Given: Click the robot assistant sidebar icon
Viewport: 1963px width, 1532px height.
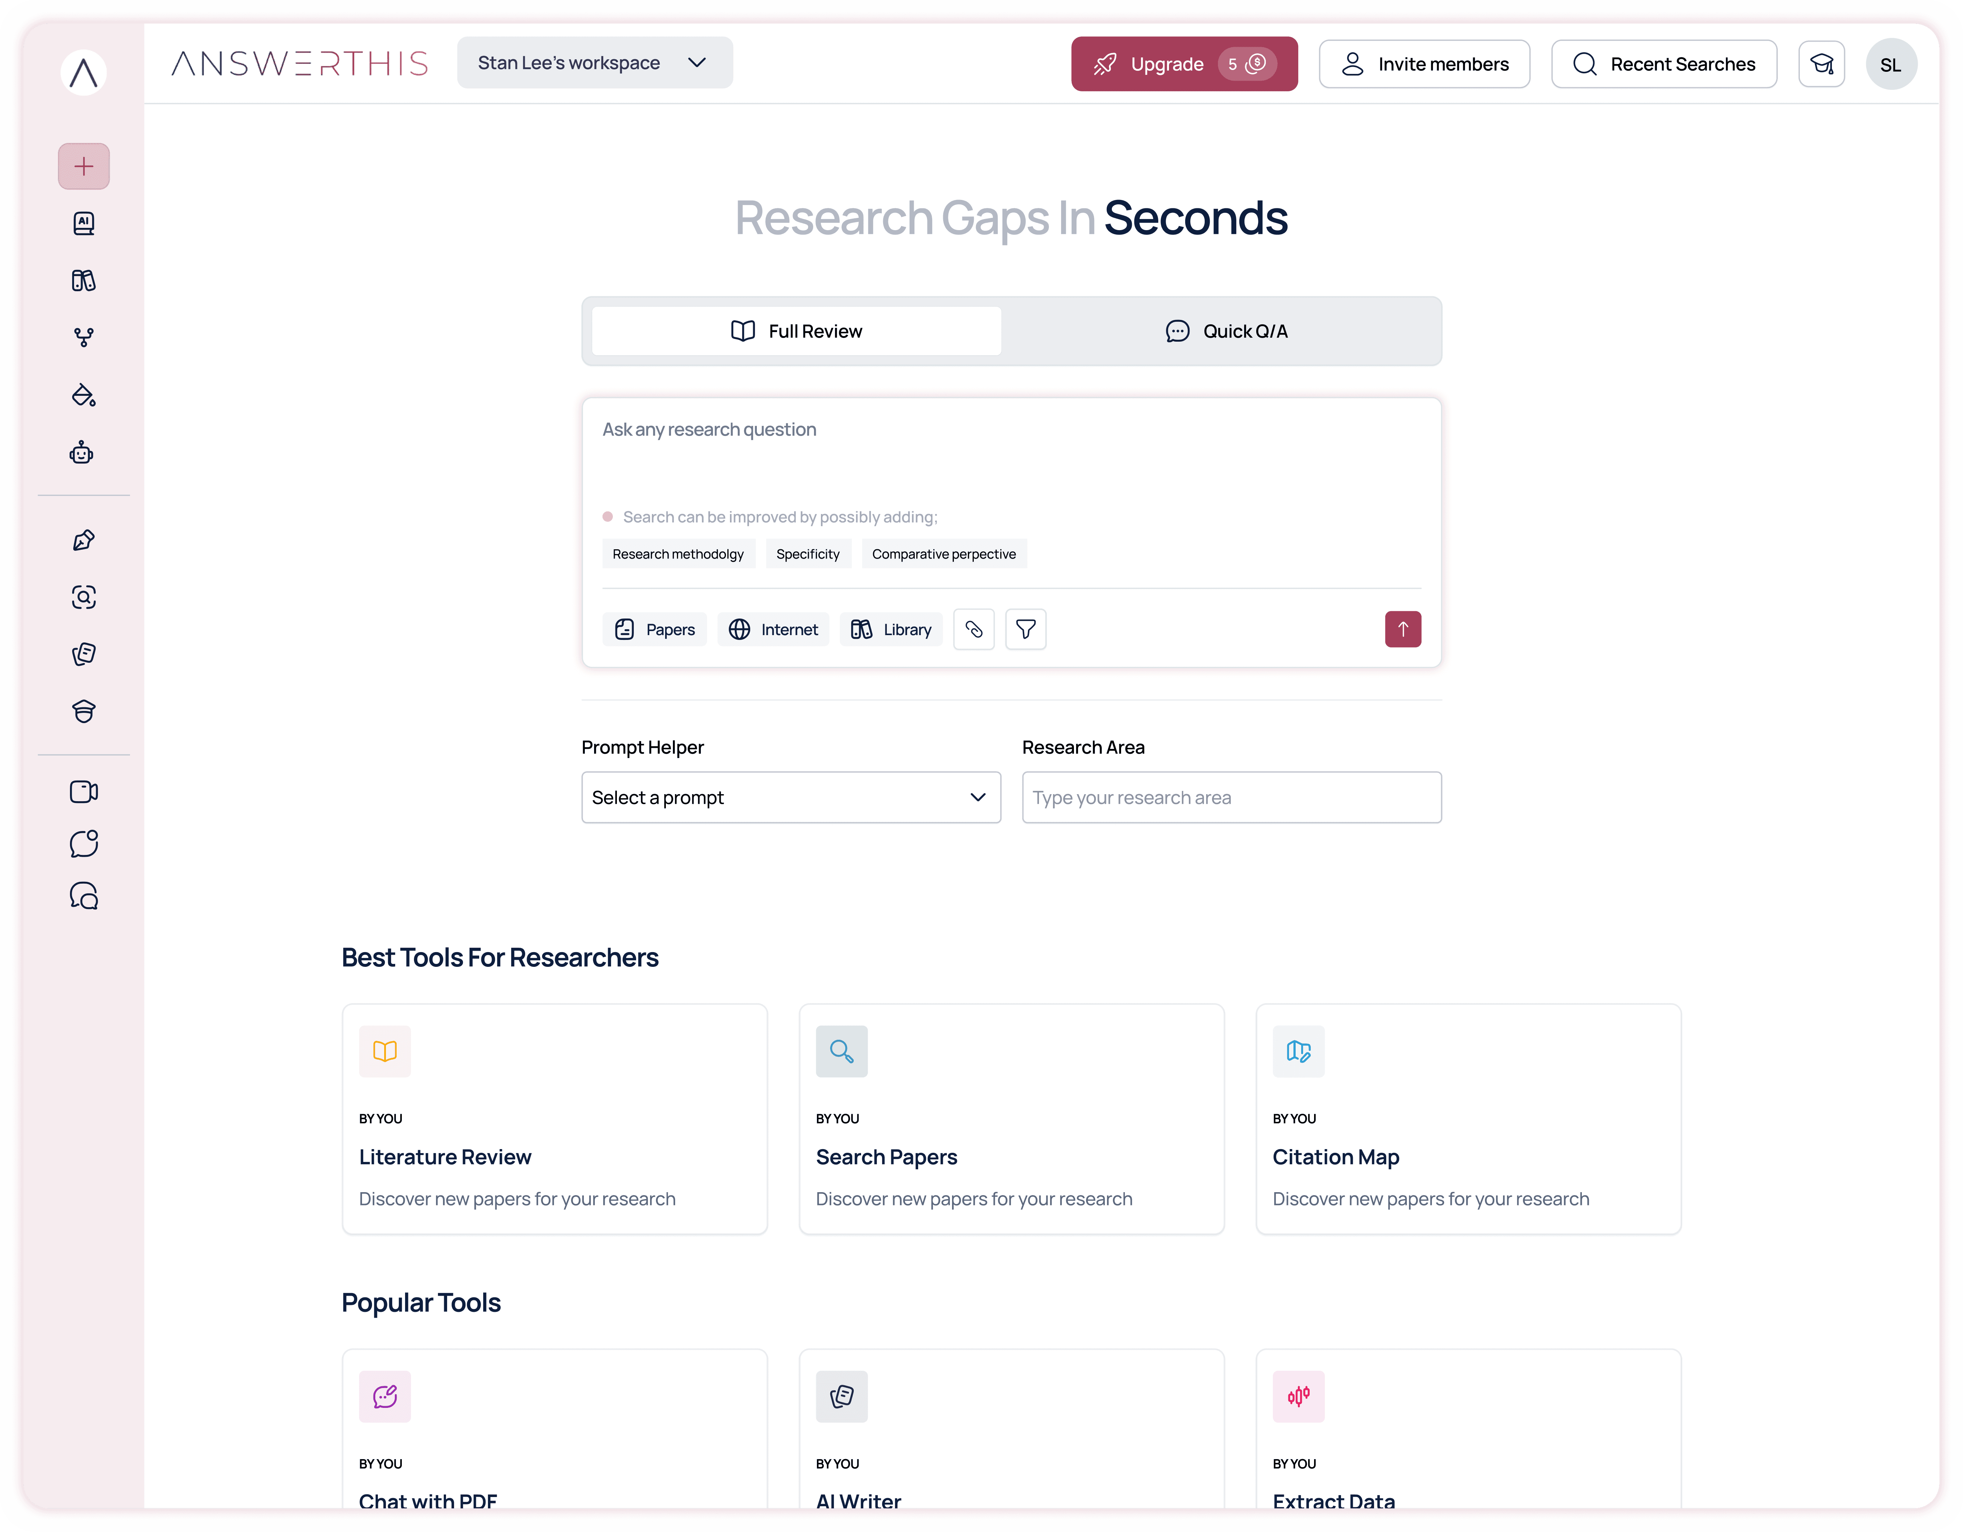Looking at the screenshot, I should click(82, 453).
